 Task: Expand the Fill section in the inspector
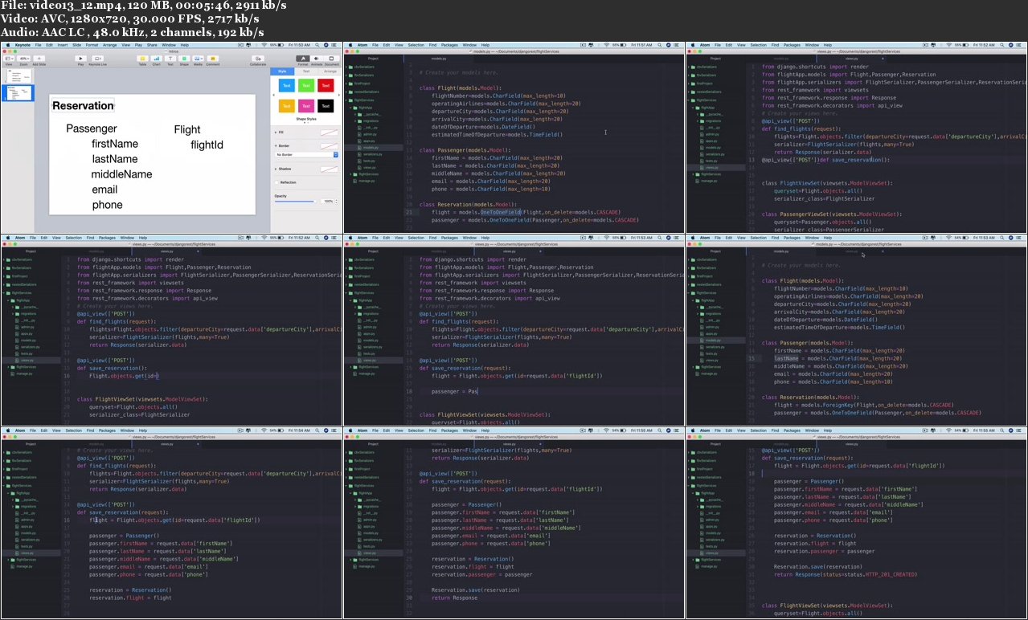[x=276, y=132]
